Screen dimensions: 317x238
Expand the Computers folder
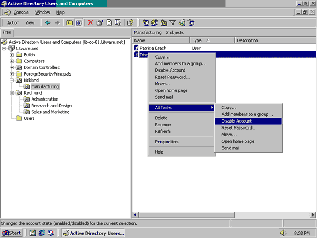coord(11,61)
